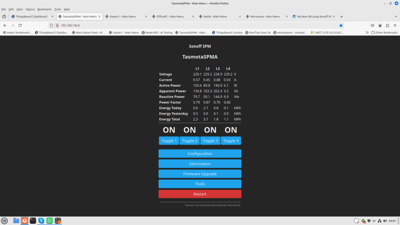Switch to Kettle - Main Menu tab
The image size is (400, 225).
coord(219,16)
